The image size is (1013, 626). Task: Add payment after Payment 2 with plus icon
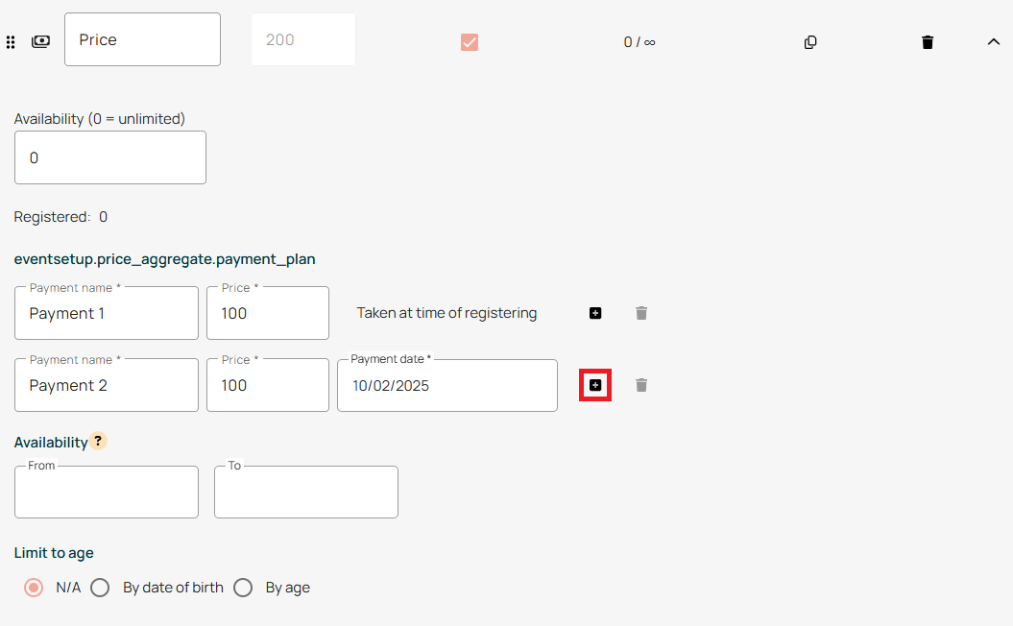(595, 385)
